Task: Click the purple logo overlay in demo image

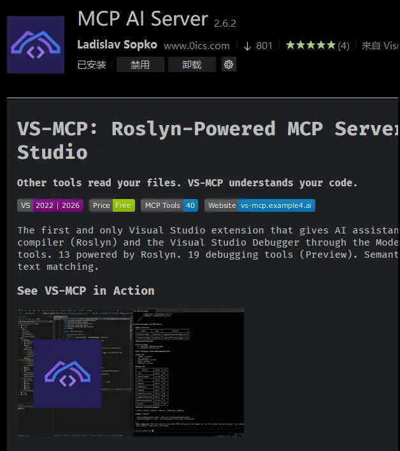Action: tap(68, 373)
